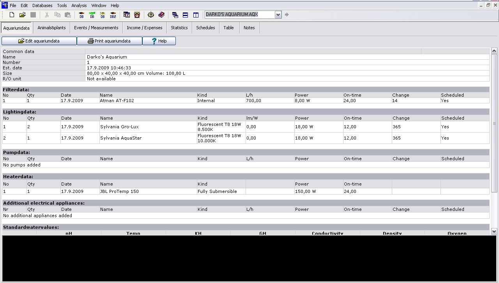Switch to the Table tab
This screenshot has height=283, width=499.
click(229, 28)
